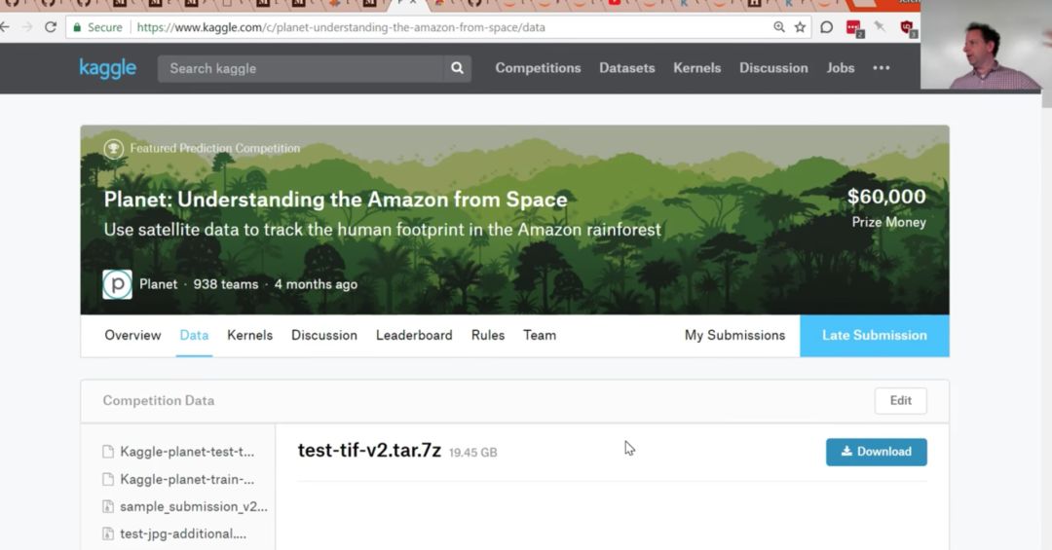Click the 938 teams text
The width and height of the screenshot is (1052, 550).
[x=226, y=284]
